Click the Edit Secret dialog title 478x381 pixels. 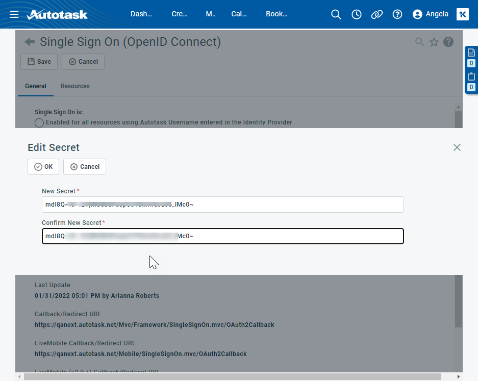pos(54,147)
